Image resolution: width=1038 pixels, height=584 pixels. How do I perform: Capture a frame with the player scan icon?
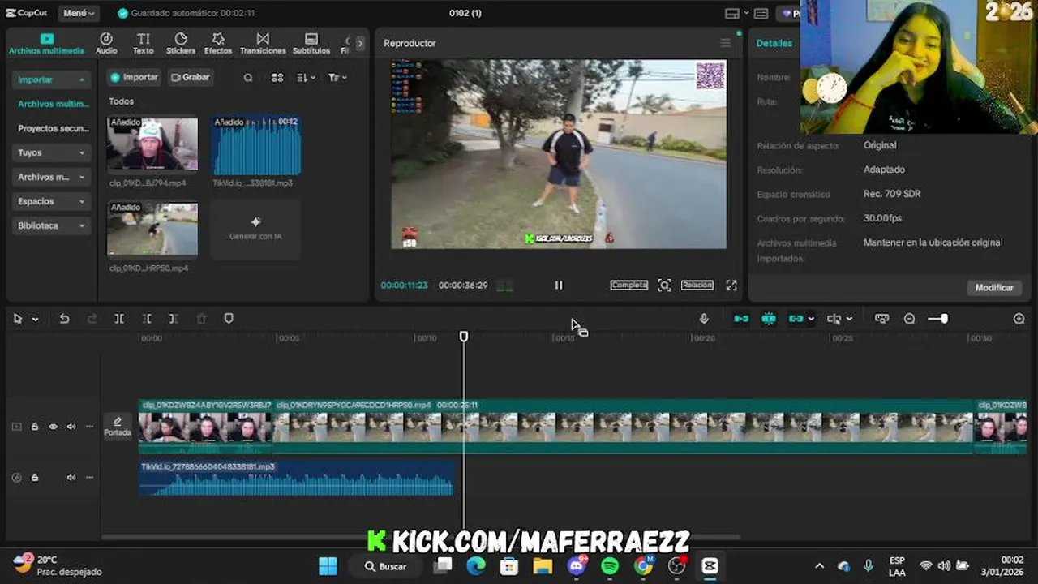[665, 286]
